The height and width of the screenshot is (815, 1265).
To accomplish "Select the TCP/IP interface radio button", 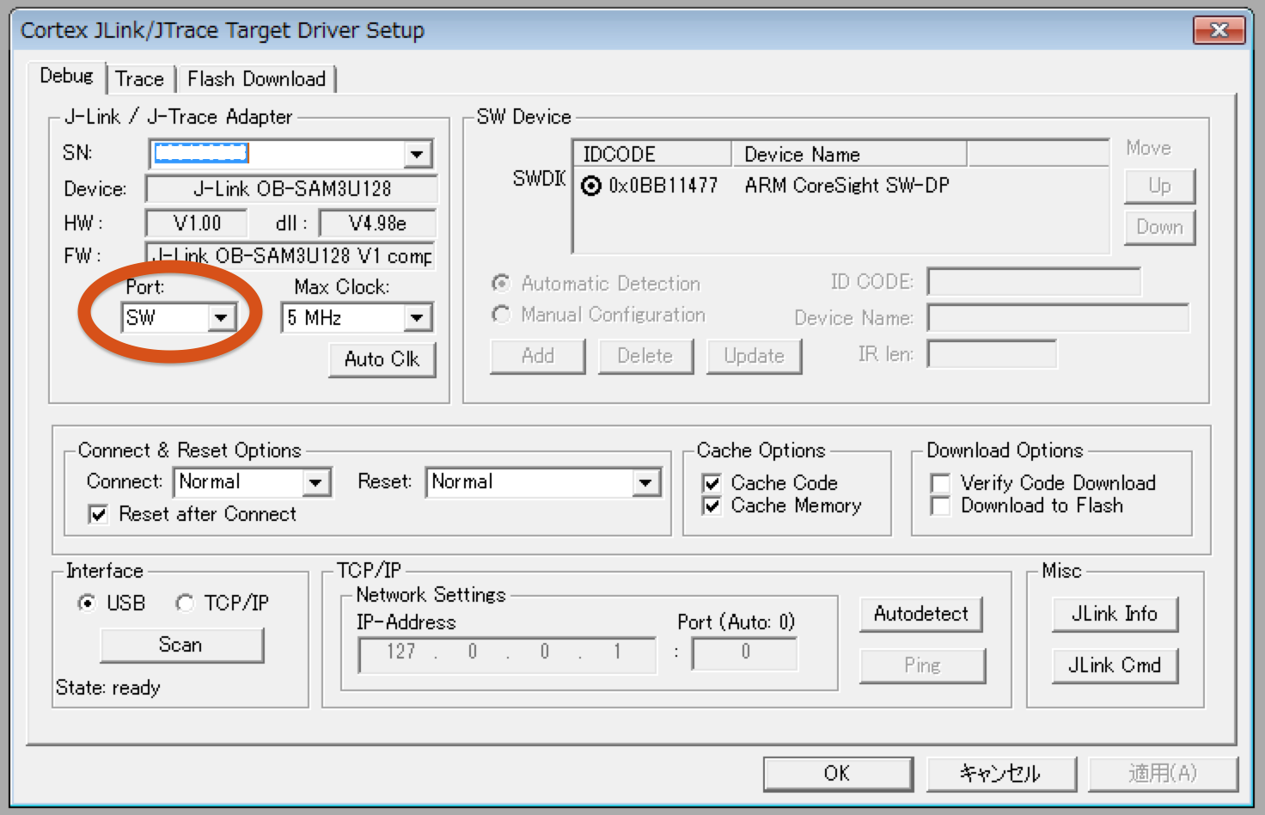I will point(185,604).
